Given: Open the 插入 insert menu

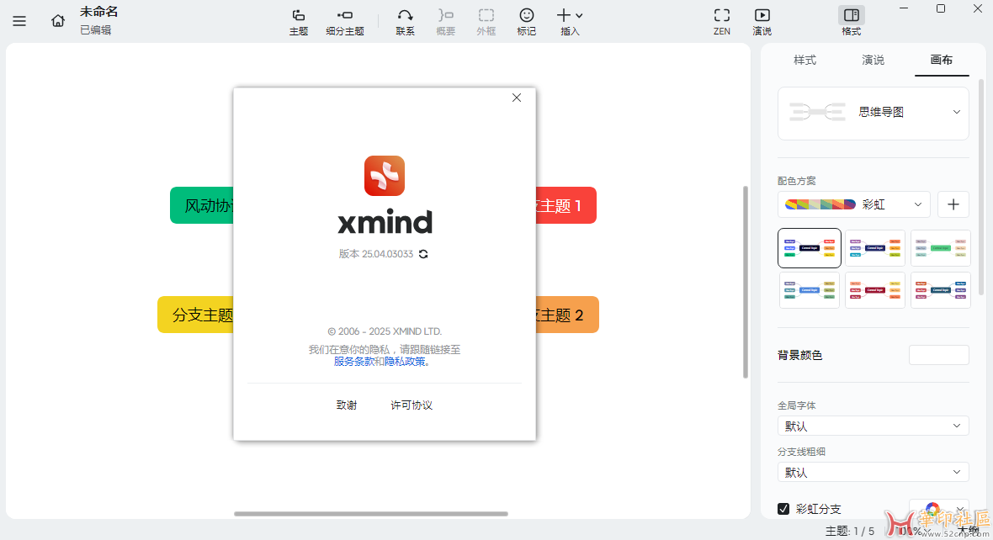Looking at the screenshot, I should [x=570, y=22].
